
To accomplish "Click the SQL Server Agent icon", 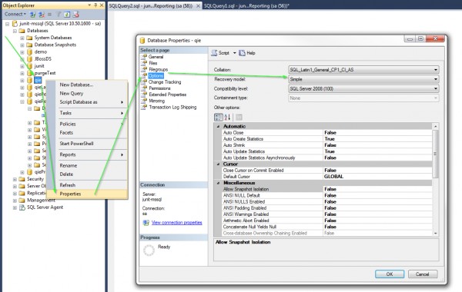I will (x=22, y=207).
